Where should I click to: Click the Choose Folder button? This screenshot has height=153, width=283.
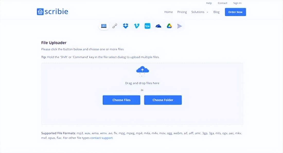(163, 100)
